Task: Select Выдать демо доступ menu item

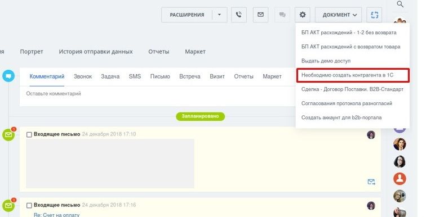Action: coord(326,61)
